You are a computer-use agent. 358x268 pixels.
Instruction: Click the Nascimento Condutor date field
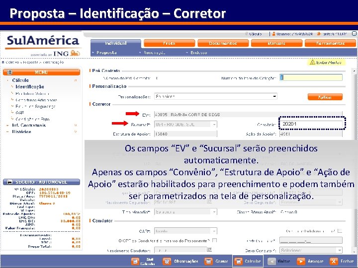pyautogui.click(x=180, y=250)
